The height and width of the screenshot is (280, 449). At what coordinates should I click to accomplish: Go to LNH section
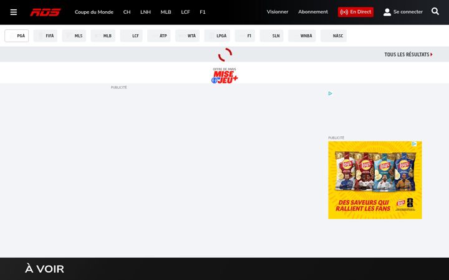click(145, 12)
